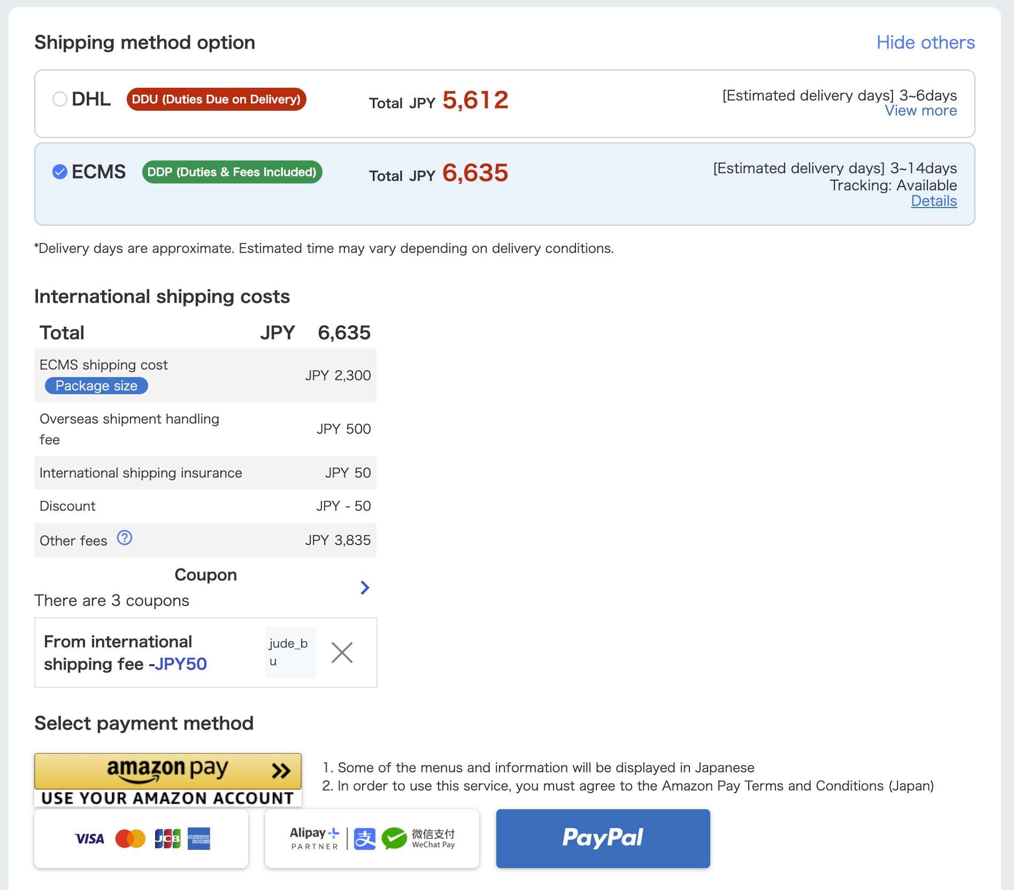
Task: Expand the Coupon list chevron
Action: tap(365, 588)
